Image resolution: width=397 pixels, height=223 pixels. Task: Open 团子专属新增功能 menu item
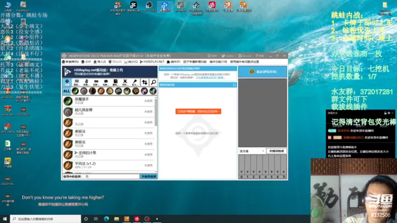(x=195, y=61)
